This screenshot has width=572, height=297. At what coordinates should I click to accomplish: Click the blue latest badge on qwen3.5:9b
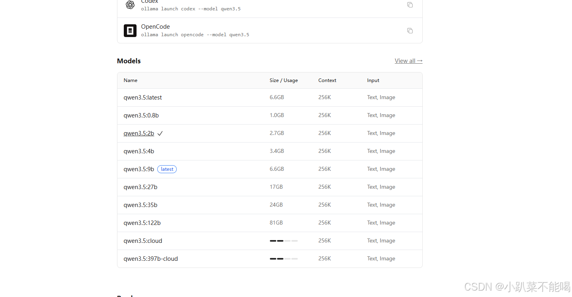click(x=167, y=169)
